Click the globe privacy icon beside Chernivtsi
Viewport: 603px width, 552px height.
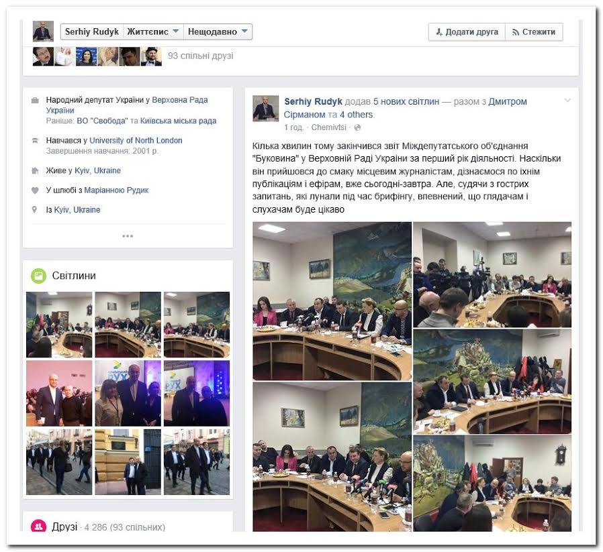pos(357,127)
